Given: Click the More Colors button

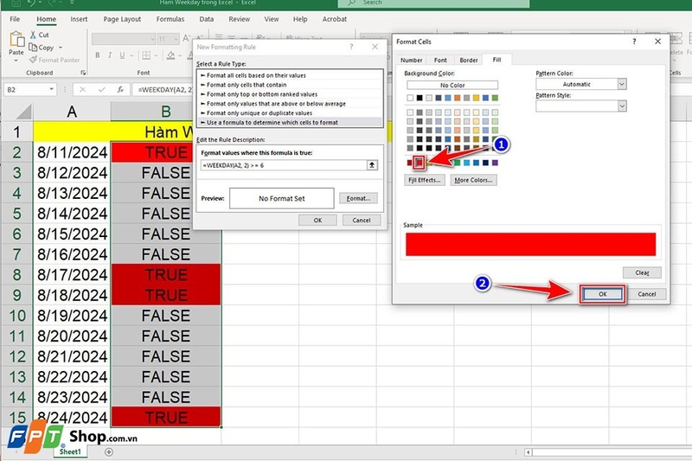Looking at the screenshot, I should (473, 180).
